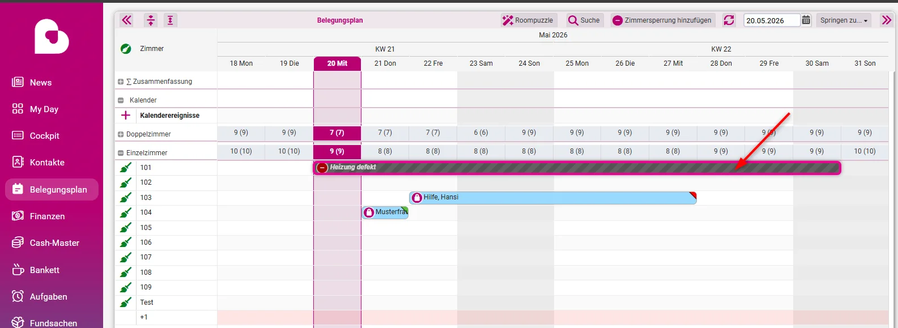Click the green icon next to Zimmer
898x328 pixels.
(x=126, y=49)
